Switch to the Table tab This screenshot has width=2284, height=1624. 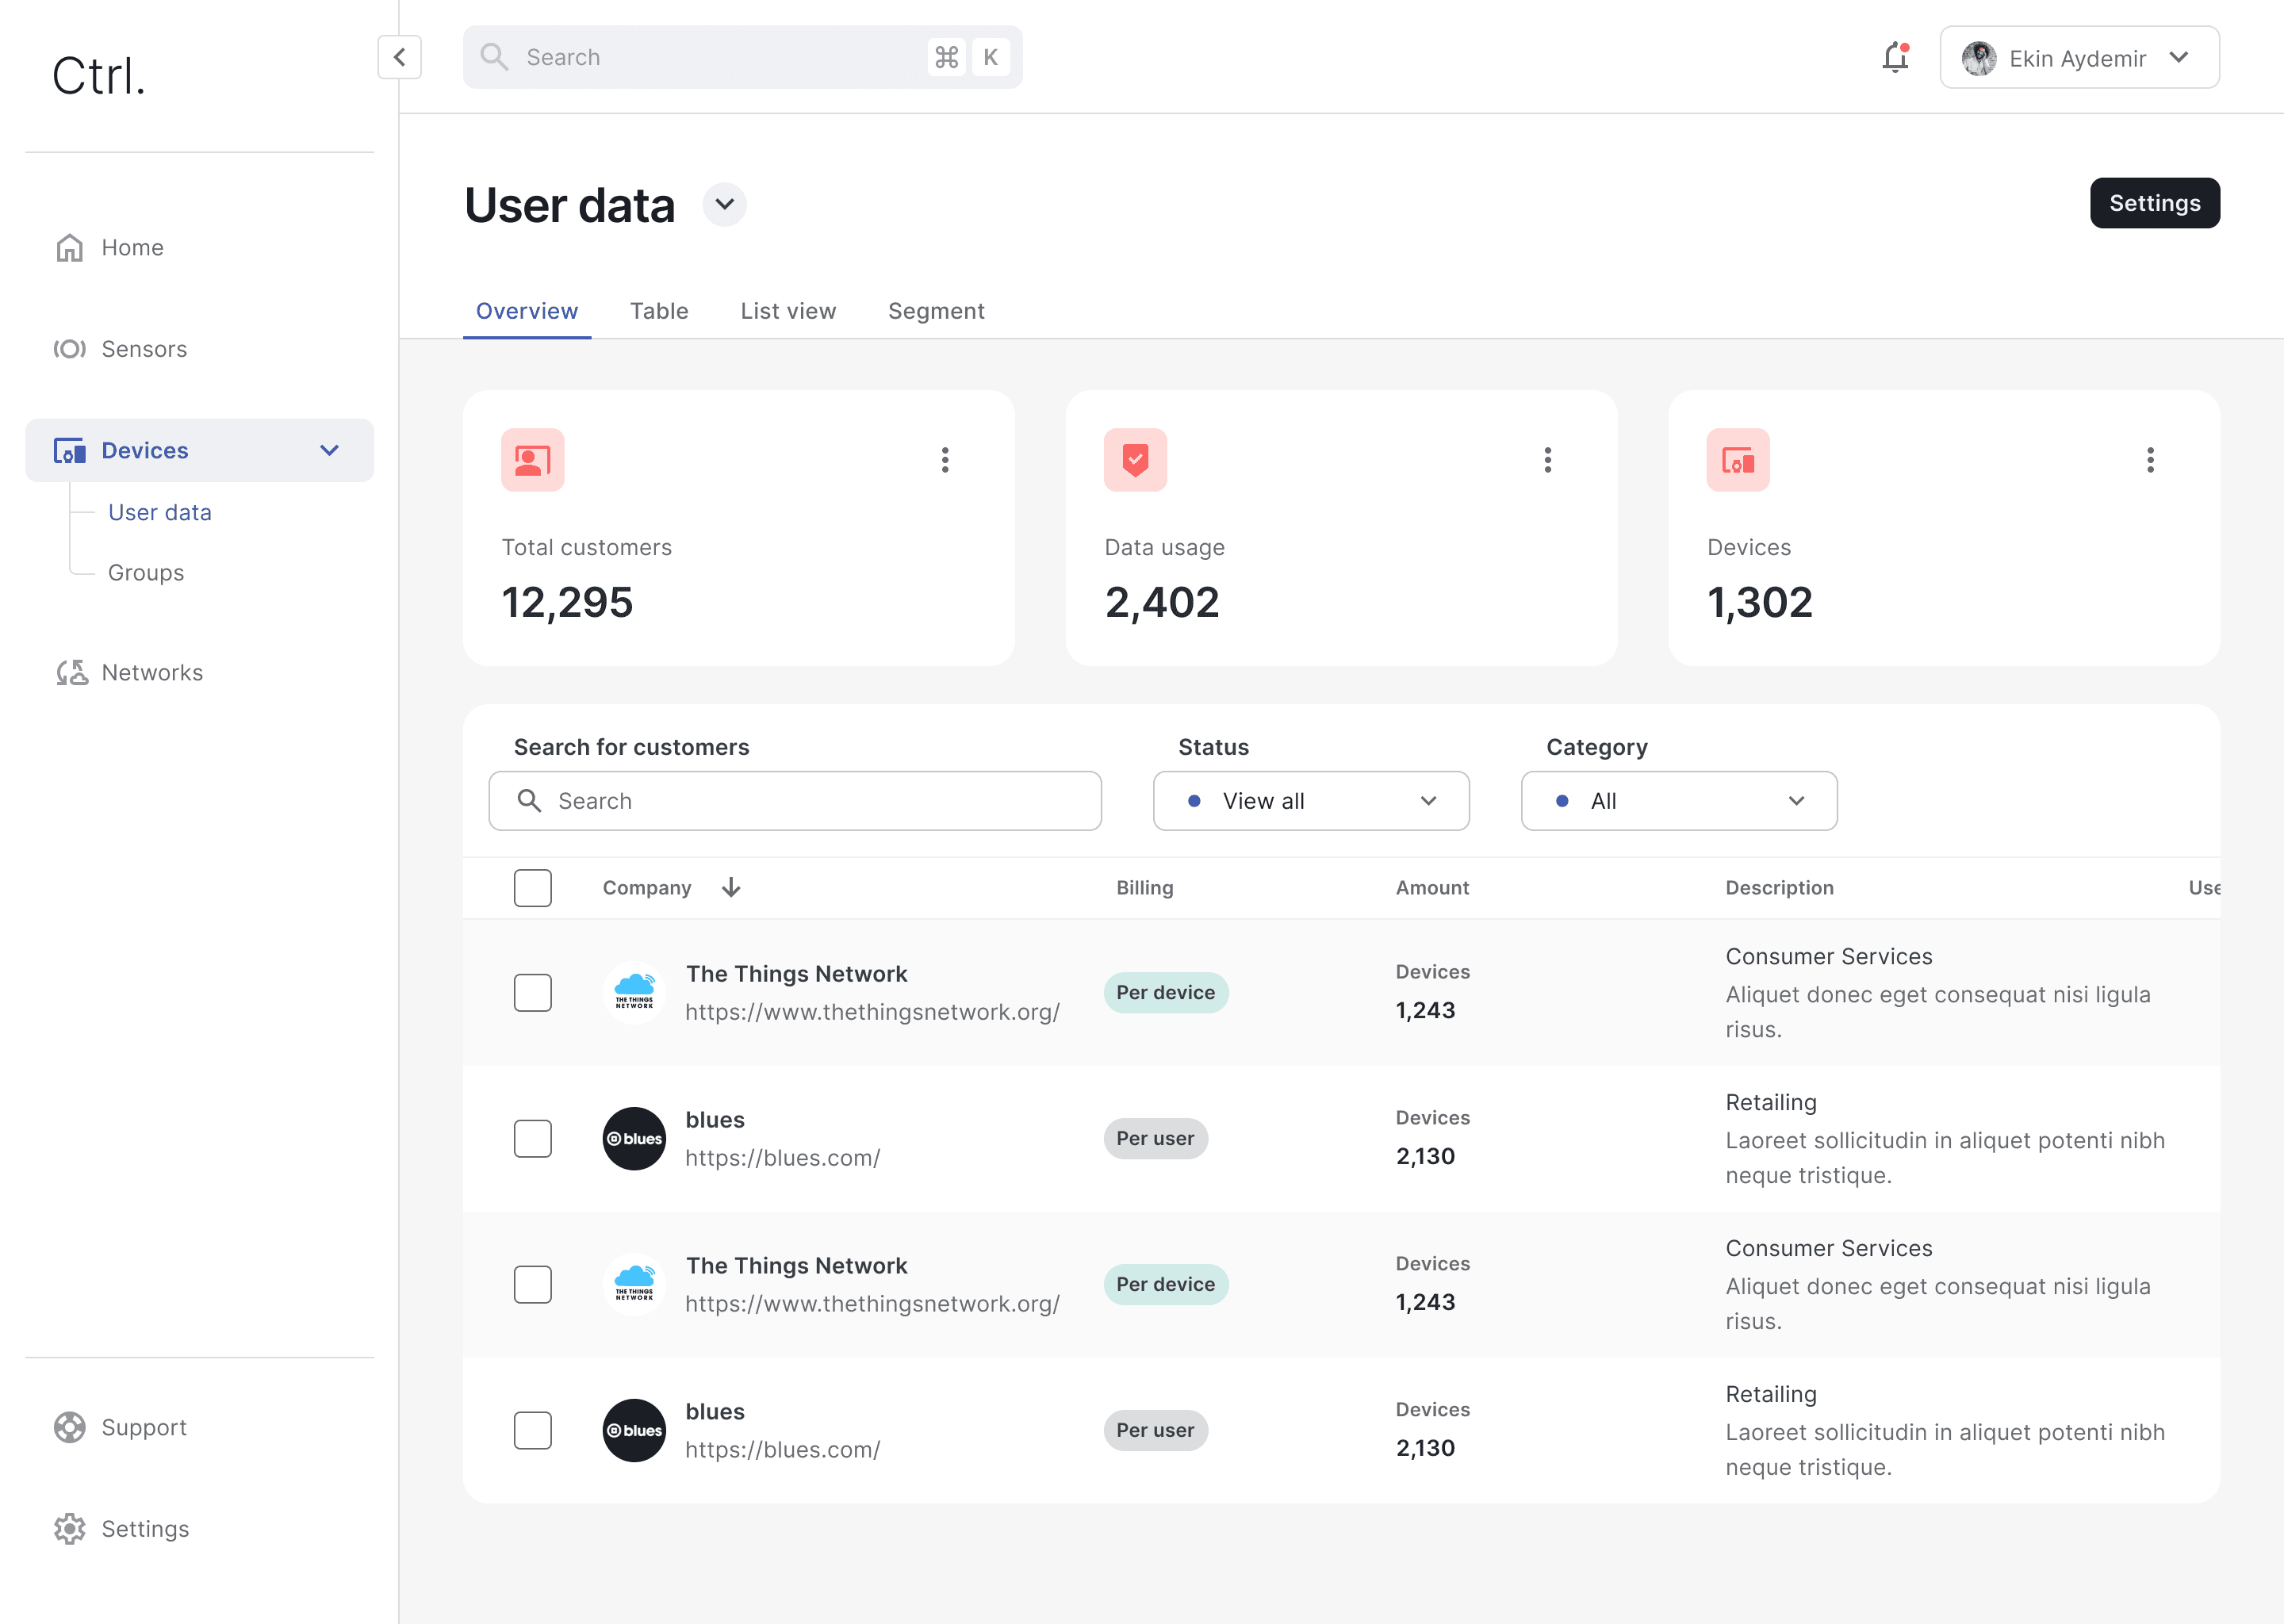pyautogui.click(x=658, y=311)
